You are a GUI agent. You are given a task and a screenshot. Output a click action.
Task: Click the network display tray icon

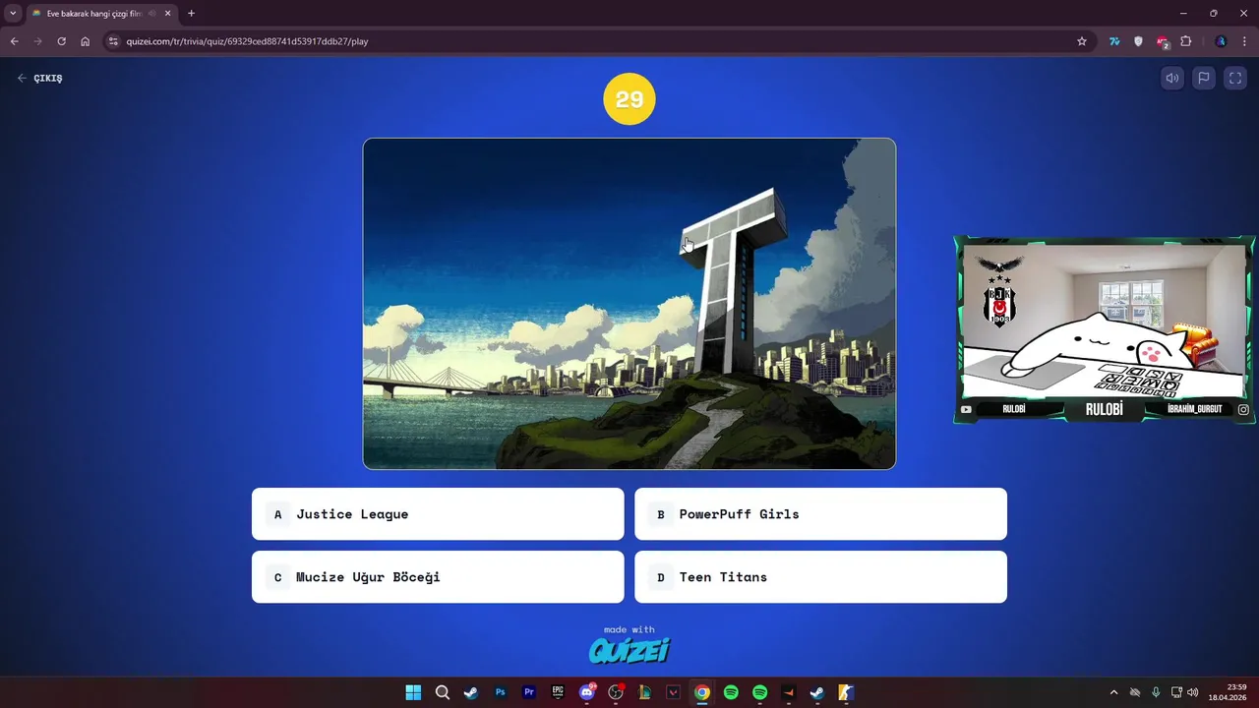click(x=1176, y=692)
